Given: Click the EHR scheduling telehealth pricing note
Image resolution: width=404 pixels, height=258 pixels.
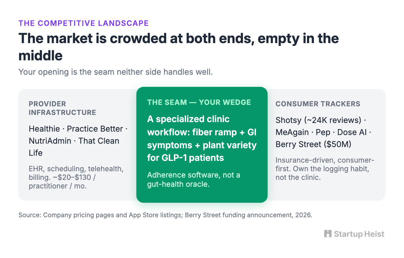Looking at the screenshot, I should [76, 177].
